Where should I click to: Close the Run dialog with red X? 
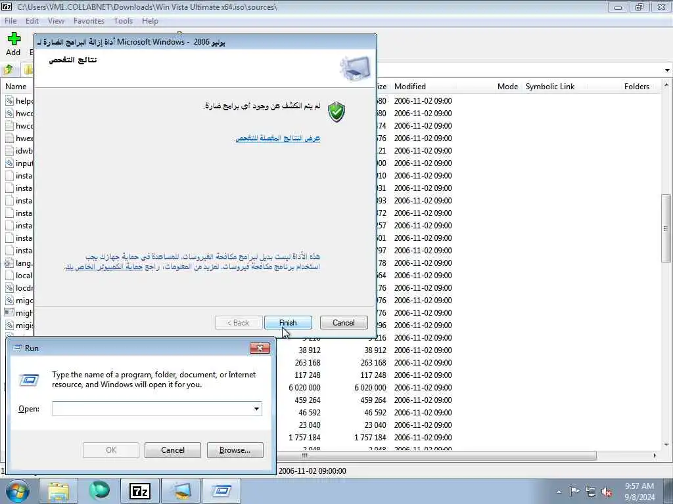click(x=260, y=348)
